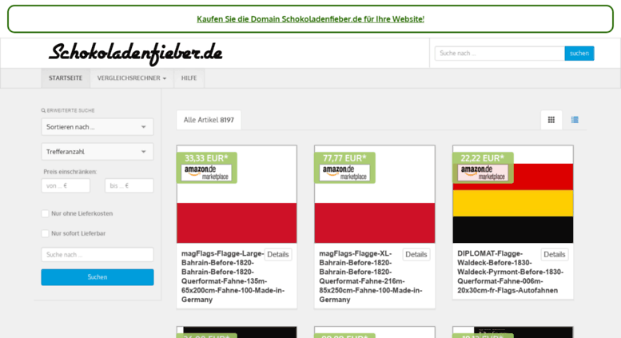Click the Erweiterte Suche heading
This screenshot has height=338, width=621.
(68, 111)
